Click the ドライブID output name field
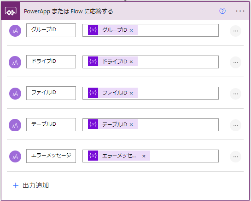 point(51,62)
